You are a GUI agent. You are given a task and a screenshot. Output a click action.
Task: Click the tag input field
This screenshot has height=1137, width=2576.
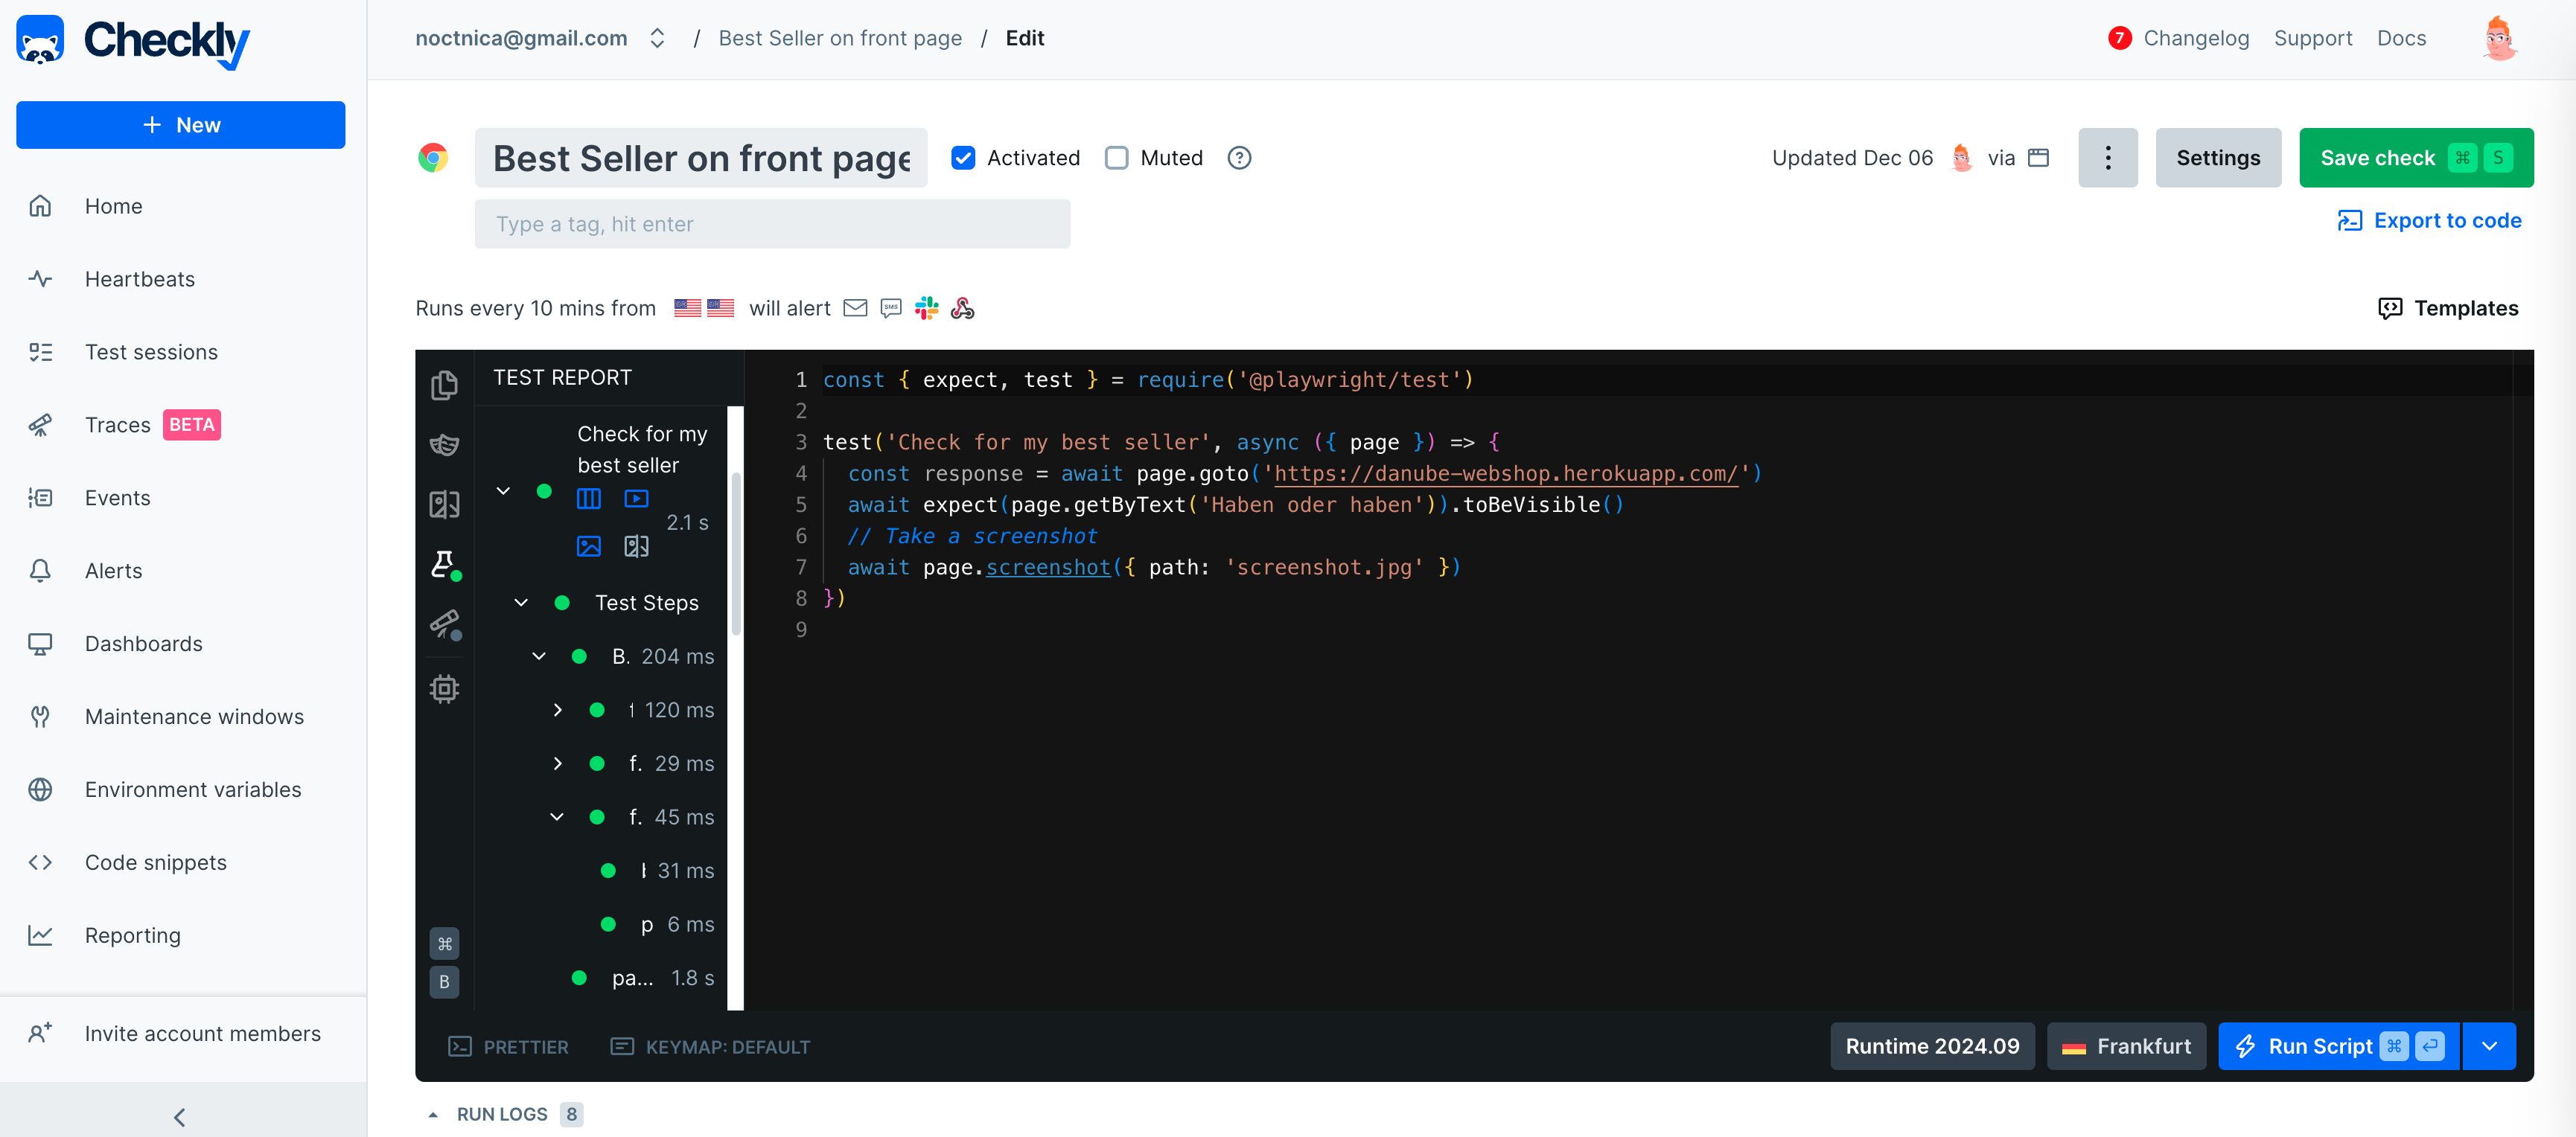[x=772, y=224]
